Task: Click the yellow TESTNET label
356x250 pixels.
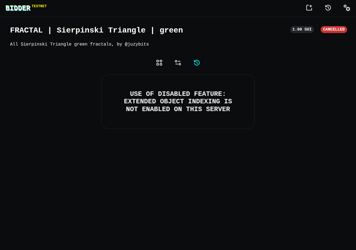Action: coord(39,6)
